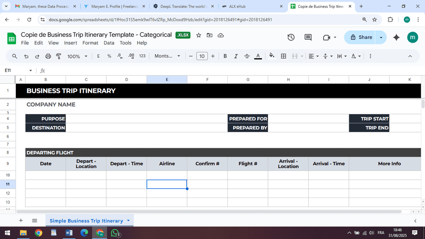Open the Format menu

90,43
